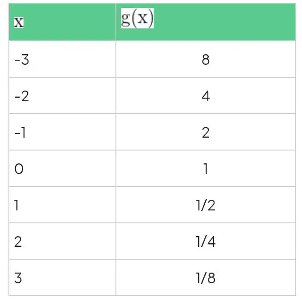Click the g(x) value 4 cell

[206, 95]
